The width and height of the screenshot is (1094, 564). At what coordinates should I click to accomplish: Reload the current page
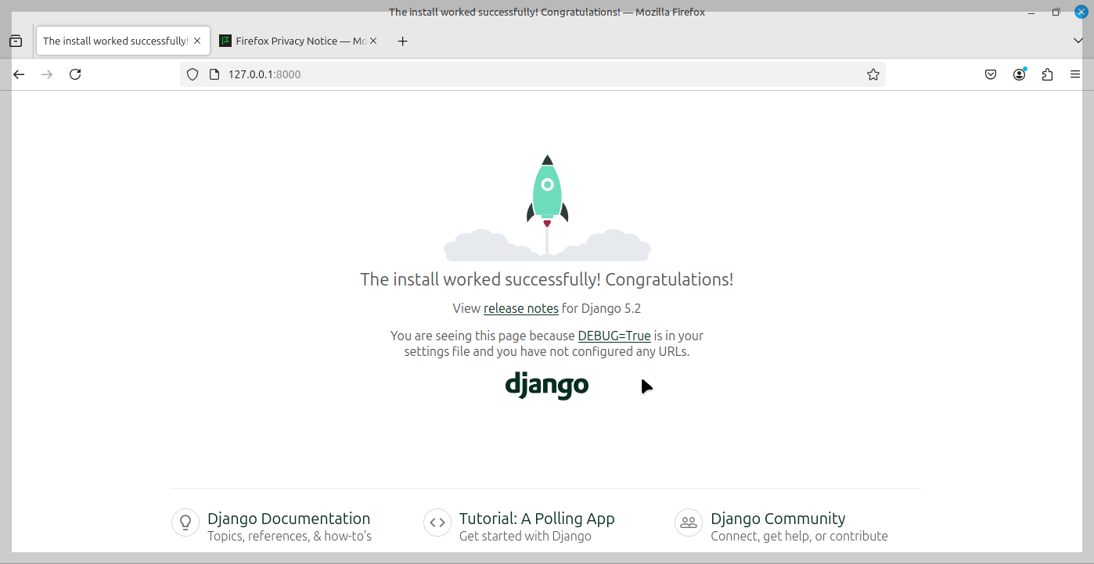pyautogui.click(x=75, y=74)
